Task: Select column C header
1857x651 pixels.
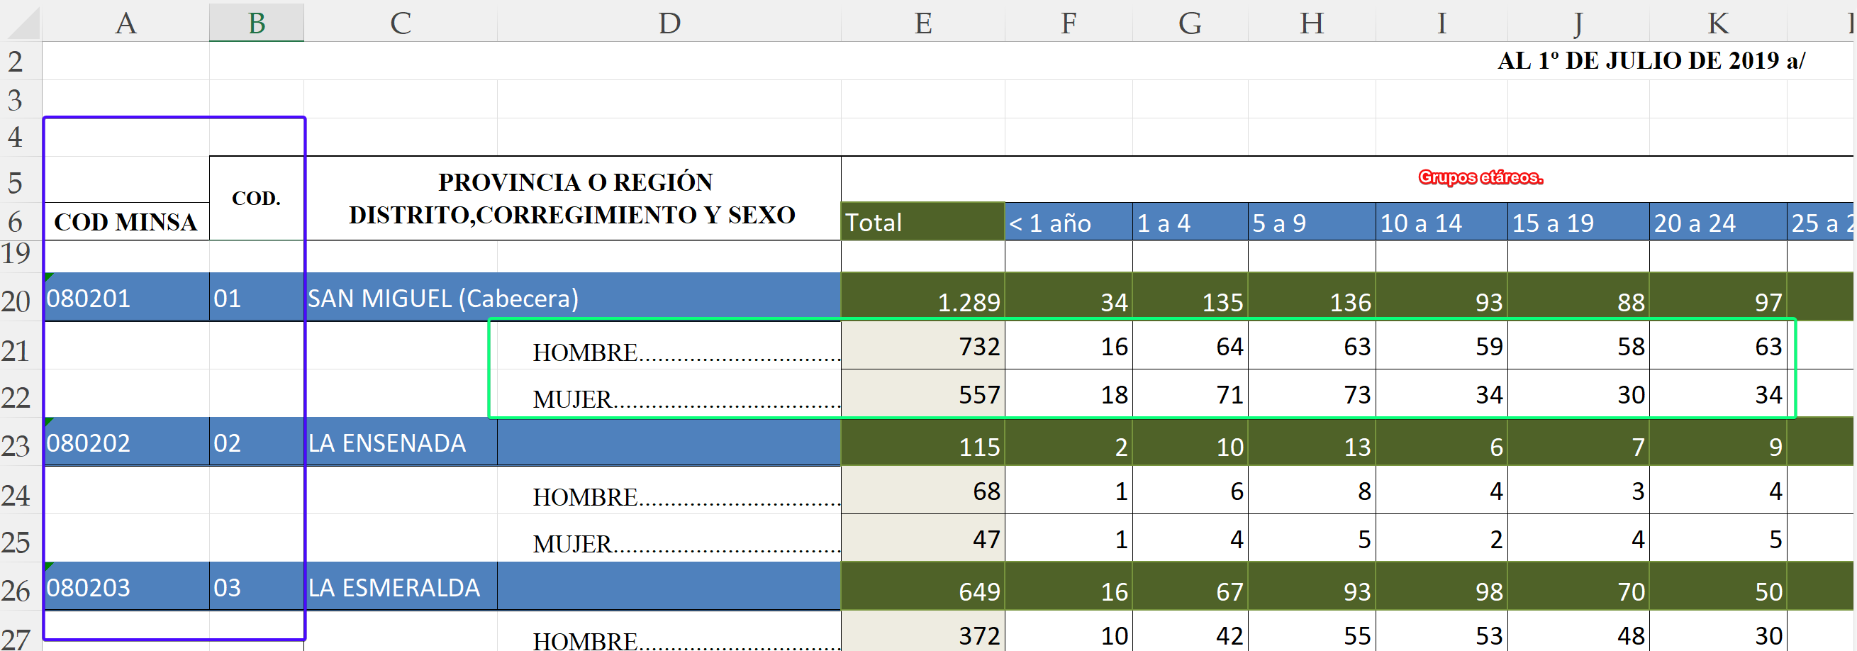Action: coord(400,23)
